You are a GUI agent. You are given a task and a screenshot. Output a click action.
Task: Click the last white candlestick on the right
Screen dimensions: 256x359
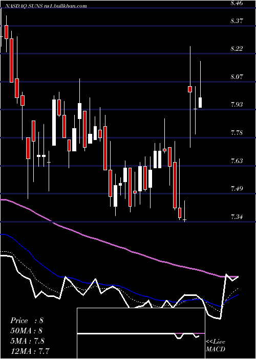(200, 103)
